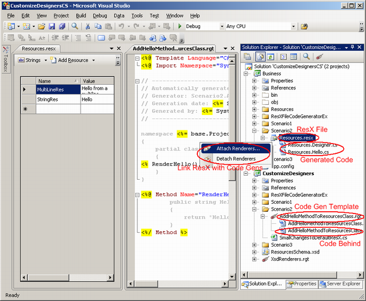
Task: Click the View Designer icon in Solution Explorer
Action: click(293, 57)
